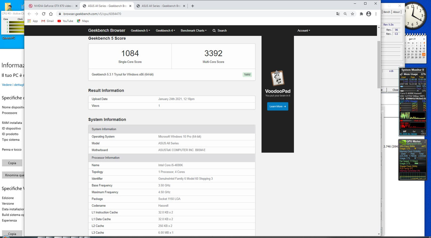Open the Maps bookmark

(x=82, y=21)
